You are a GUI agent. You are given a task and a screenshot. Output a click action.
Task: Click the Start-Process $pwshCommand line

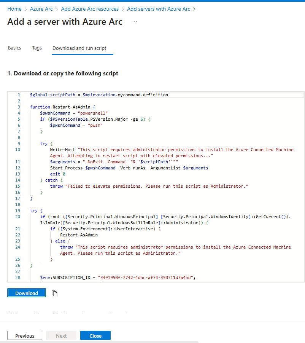click(129, 168)
